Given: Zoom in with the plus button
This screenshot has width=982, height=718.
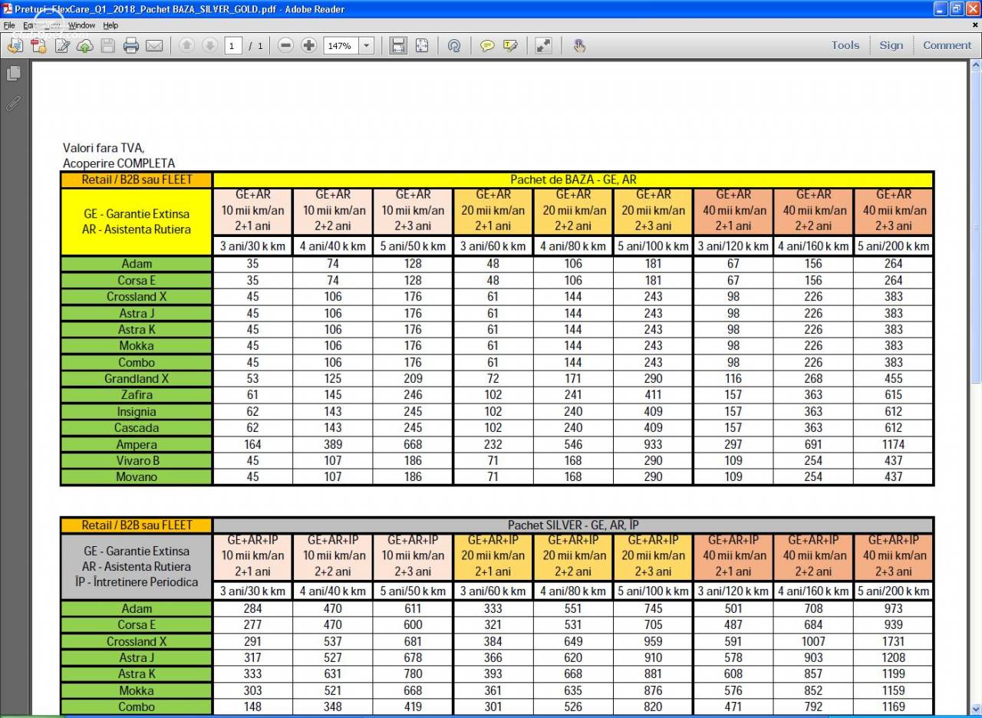Looking at the screenshot, I should tap(309, 46).
